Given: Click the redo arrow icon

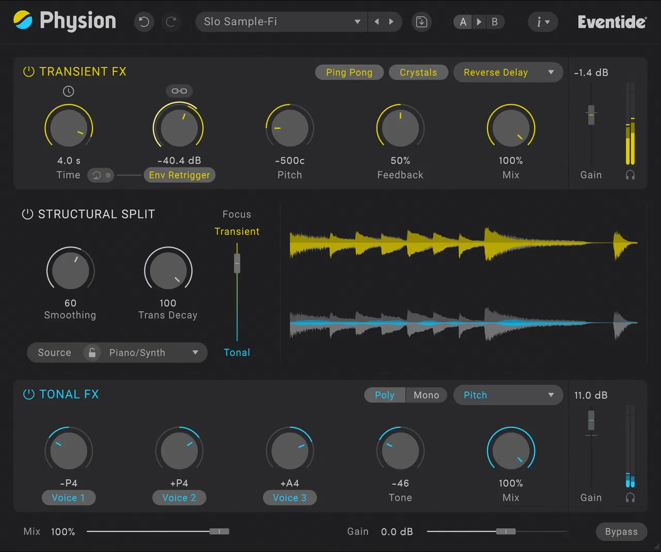Looking at the screenshot, I should [x=171, y=22].
